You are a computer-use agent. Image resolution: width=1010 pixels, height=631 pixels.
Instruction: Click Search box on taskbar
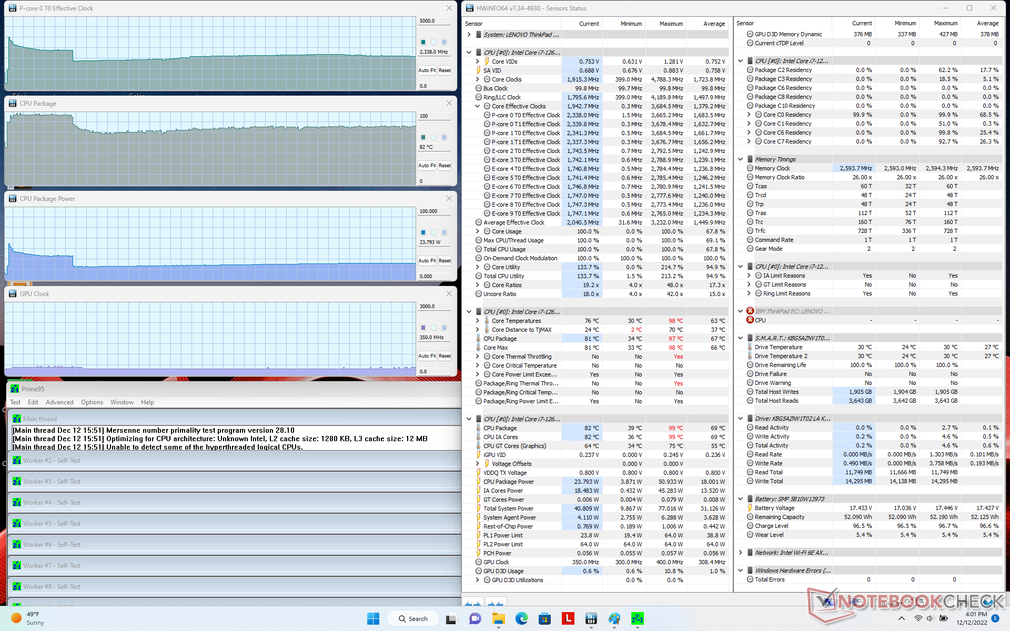tap(413, 619)
